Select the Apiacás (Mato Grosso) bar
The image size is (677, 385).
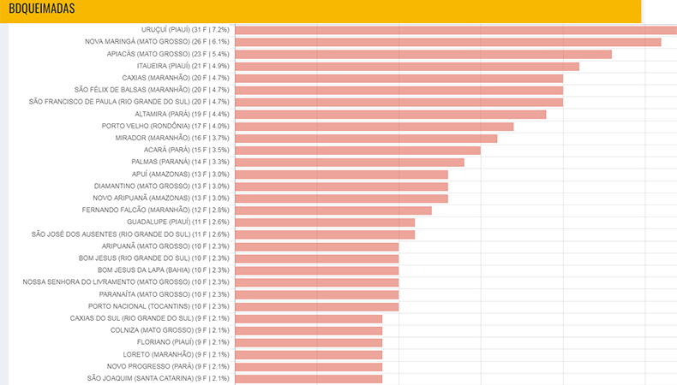423,54
